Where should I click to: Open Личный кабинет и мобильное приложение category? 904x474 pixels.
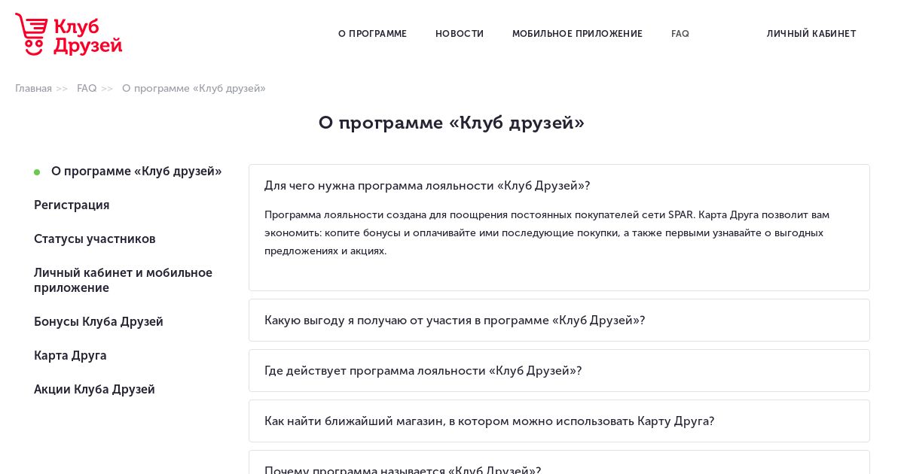click(x=123, y=280)
